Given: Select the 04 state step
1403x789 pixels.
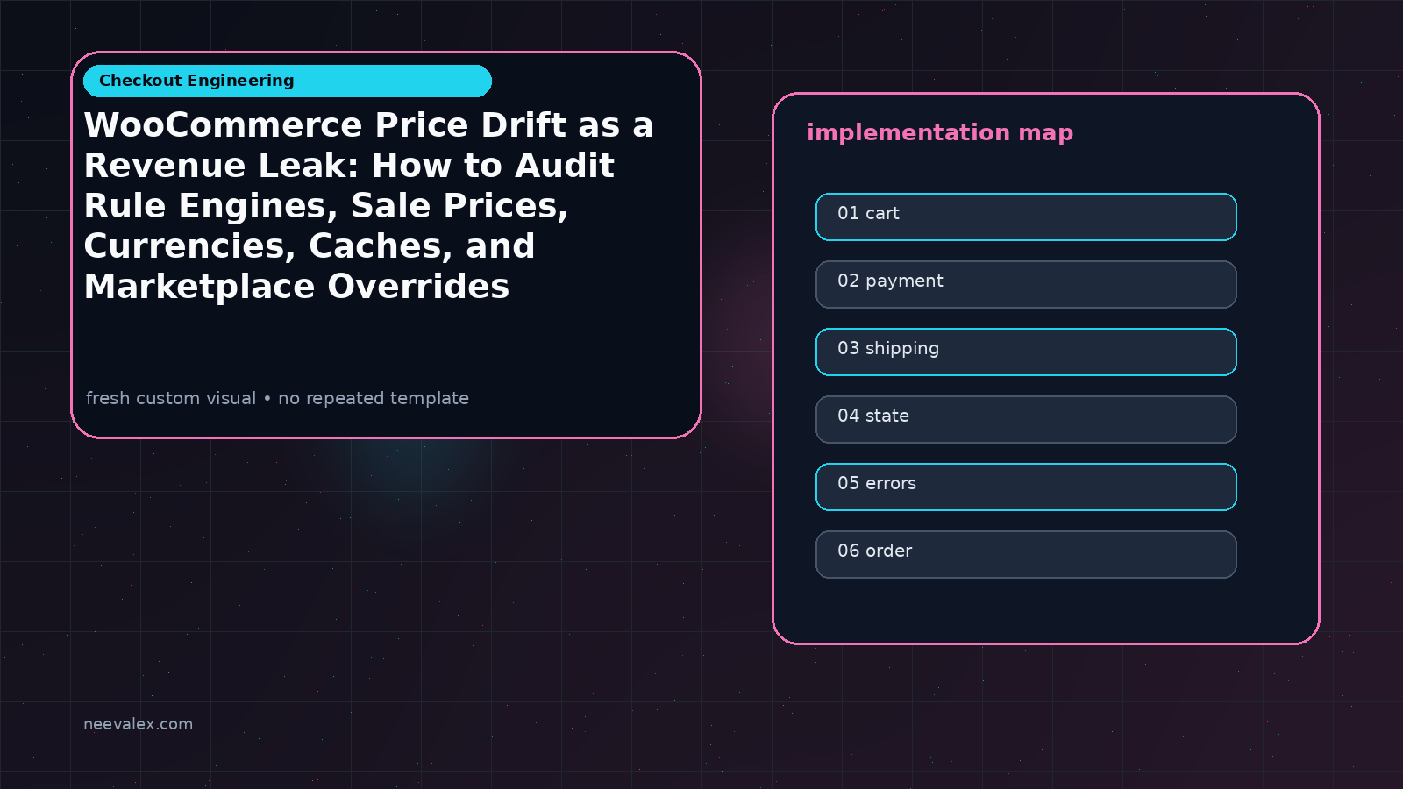Looking at the screenshot, I should pyautogui.click(x=1026, y=419).
